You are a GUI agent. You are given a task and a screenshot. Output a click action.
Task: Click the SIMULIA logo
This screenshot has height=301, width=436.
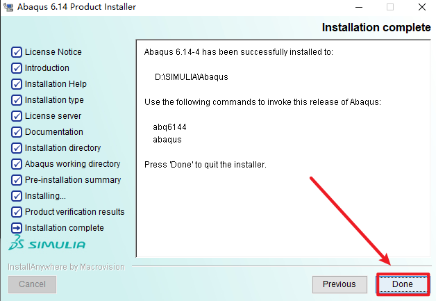tap(47, 245)
